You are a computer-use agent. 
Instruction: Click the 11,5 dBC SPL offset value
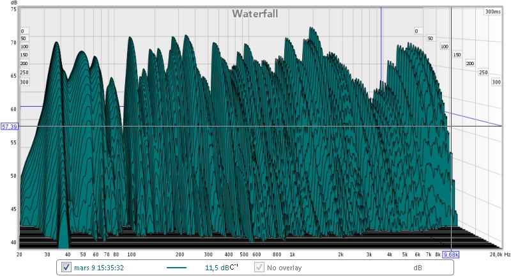click(221, 268)
